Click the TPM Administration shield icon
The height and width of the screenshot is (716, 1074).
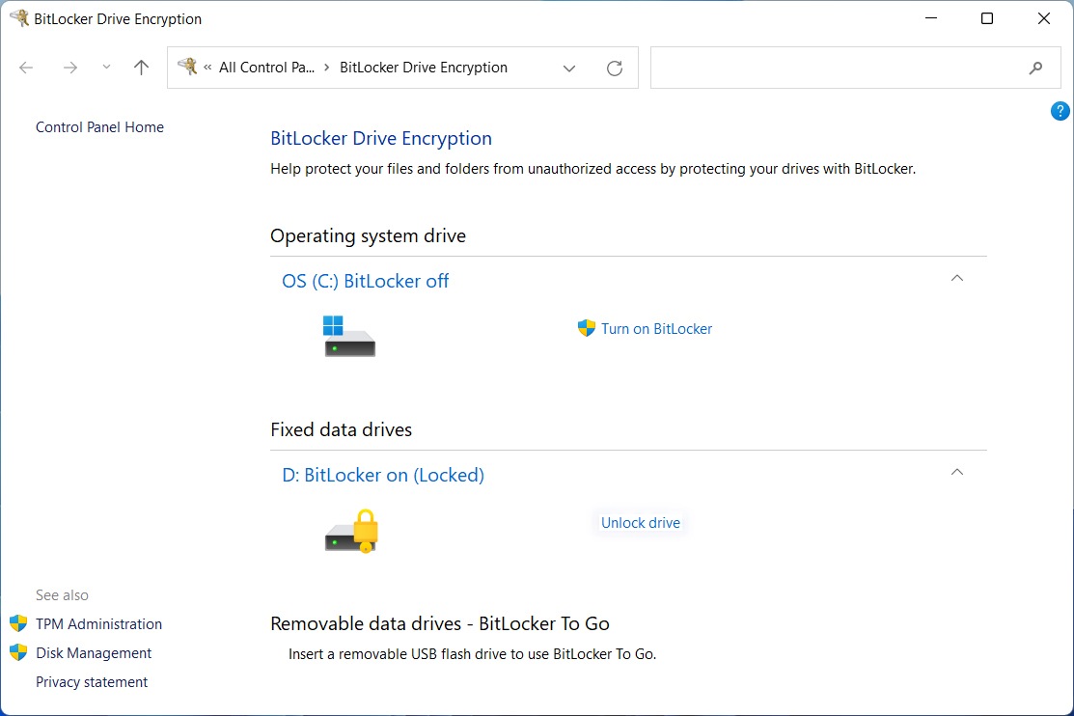18,623
